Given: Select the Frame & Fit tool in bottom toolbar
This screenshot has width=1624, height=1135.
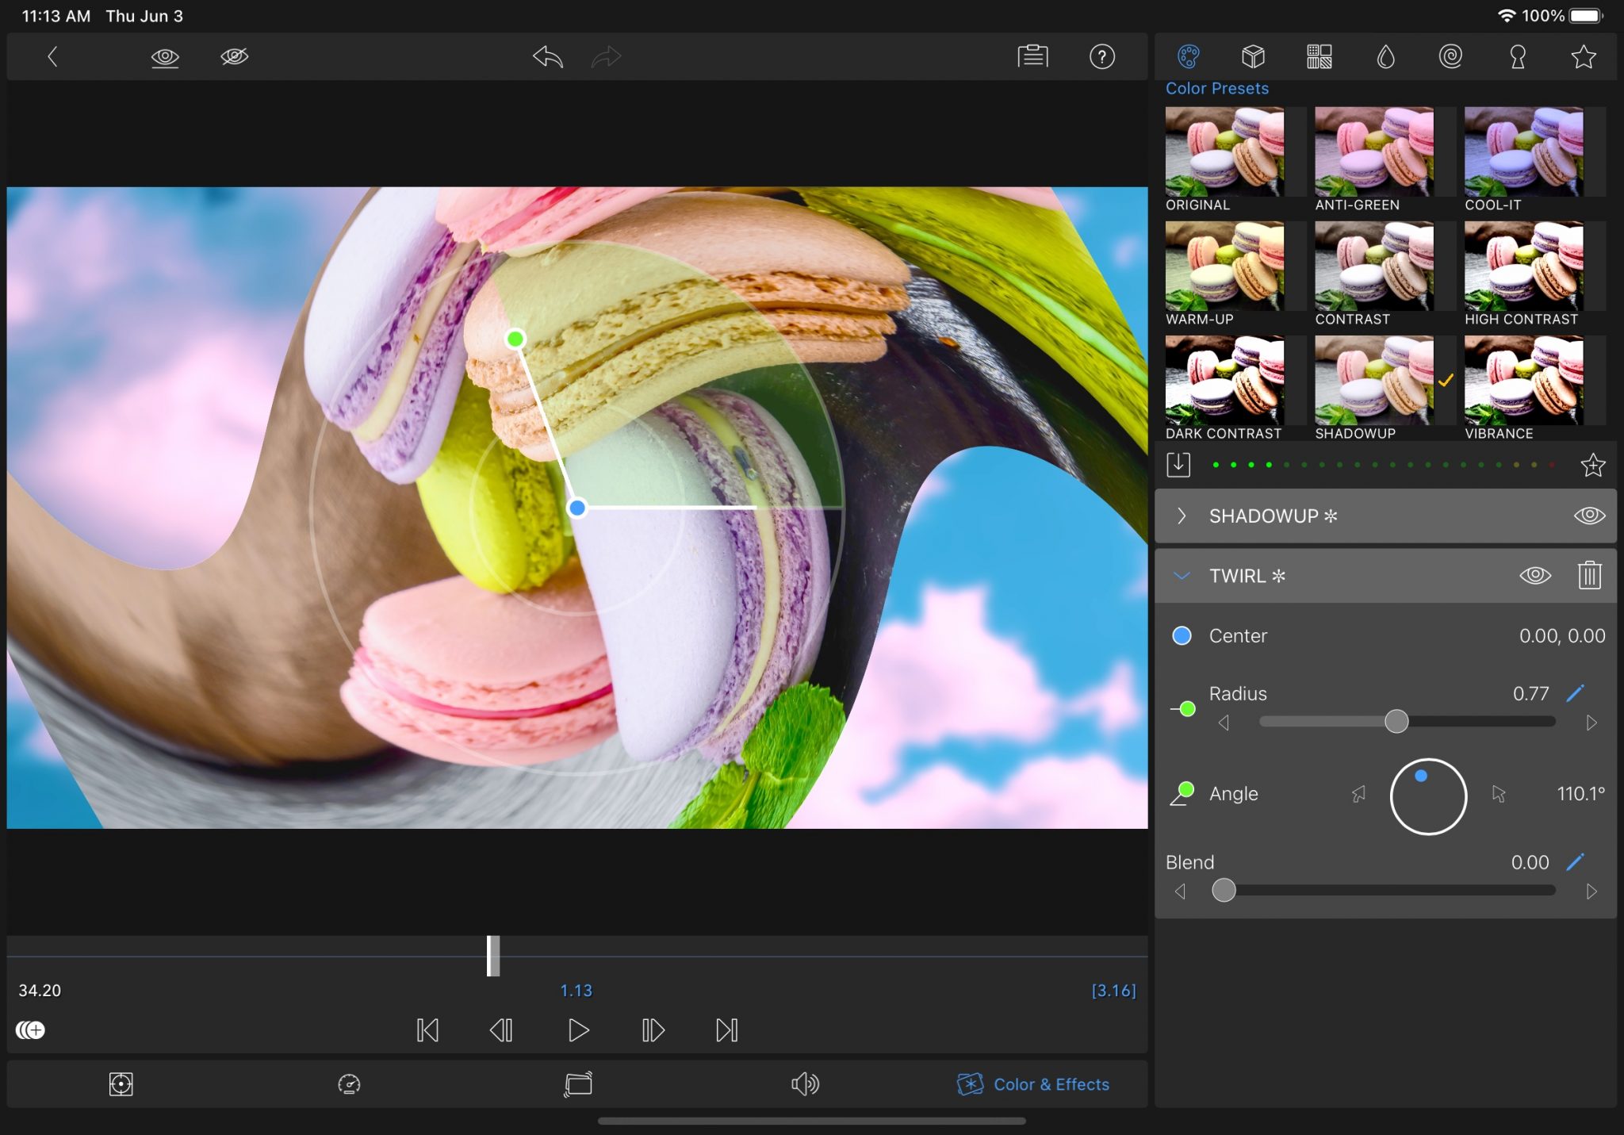Looking at the screenshot, I should 121,1083.
